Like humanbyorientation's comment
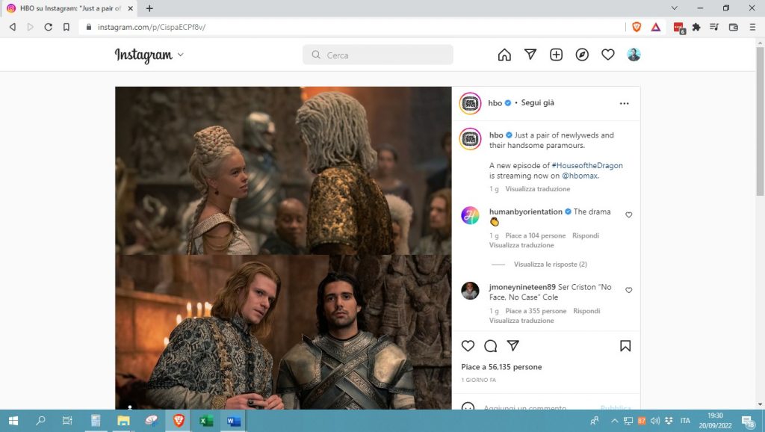This screenshot has height=432, width=765. point(628,215)
